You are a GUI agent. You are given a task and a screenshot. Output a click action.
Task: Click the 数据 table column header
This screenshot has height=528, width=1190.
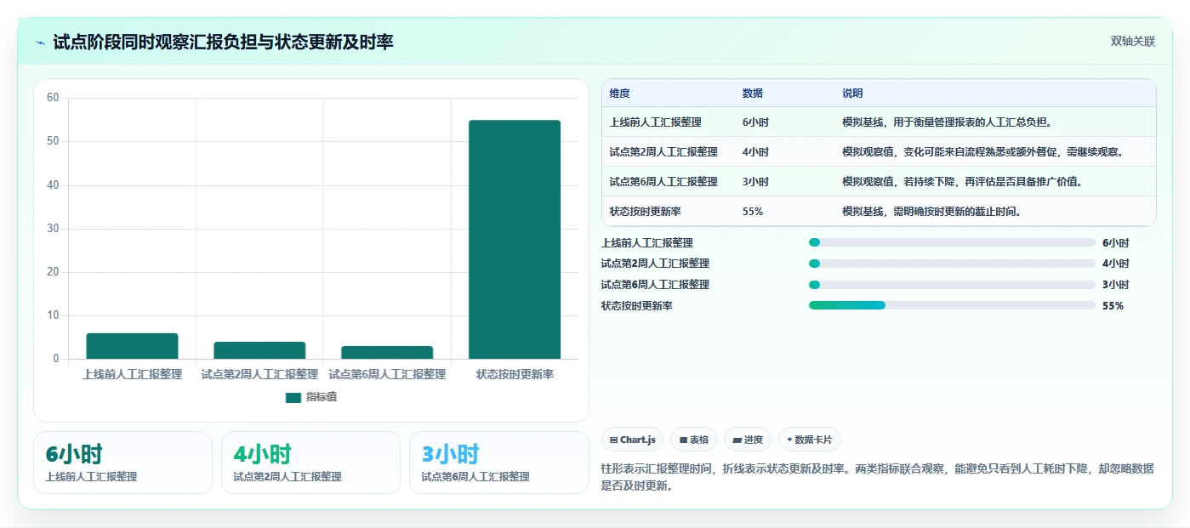[x=753, y=94]
